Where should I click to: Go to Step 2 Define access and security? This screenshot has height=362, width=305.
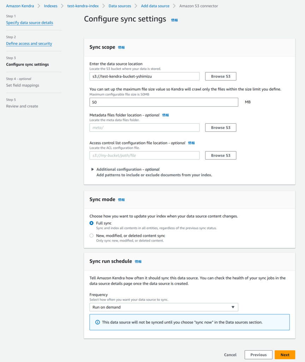pos(29,43)
